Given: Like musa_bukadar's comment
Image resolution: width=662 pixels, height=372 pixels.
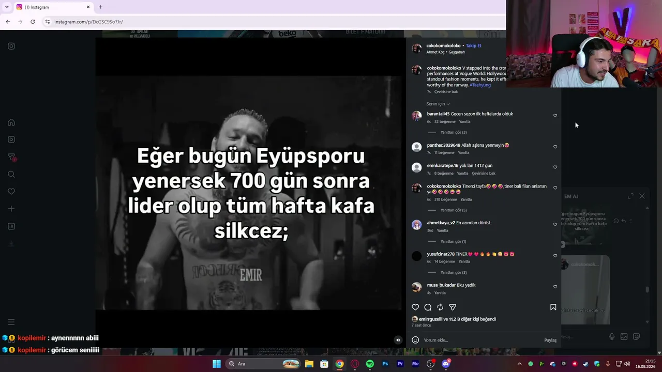Looking at the screenshot, I should pyautogui.click(x=555, y=287).
